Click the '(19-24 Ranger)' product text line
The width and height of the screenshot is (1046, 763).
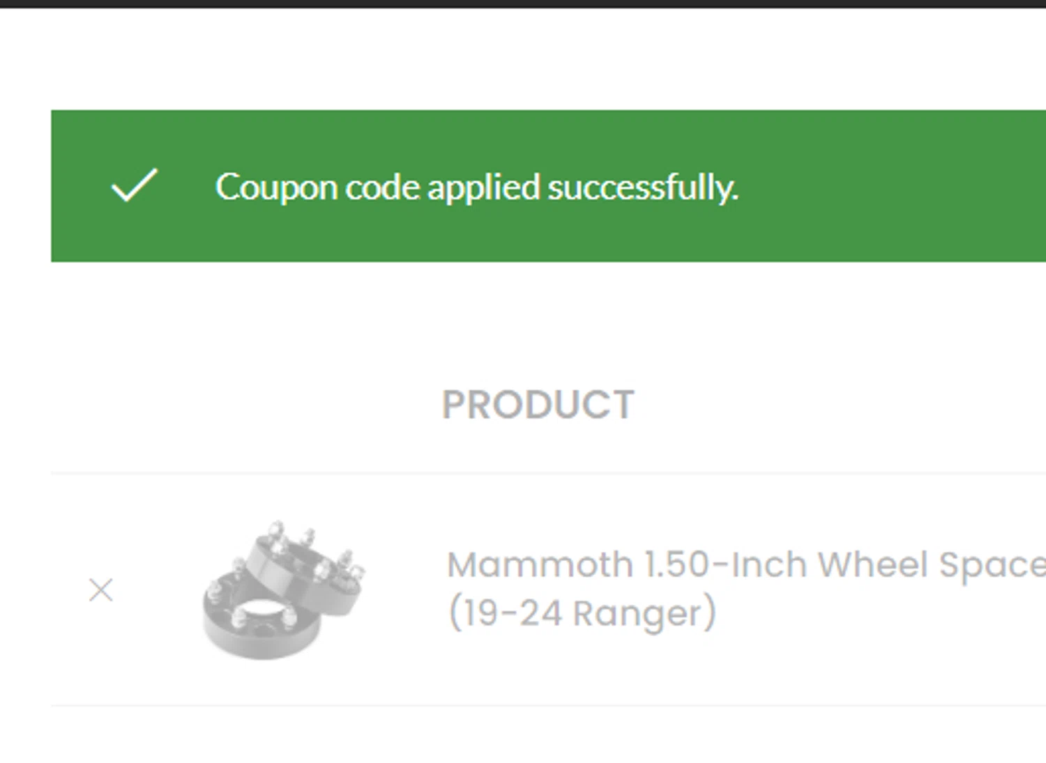[582, 614]
